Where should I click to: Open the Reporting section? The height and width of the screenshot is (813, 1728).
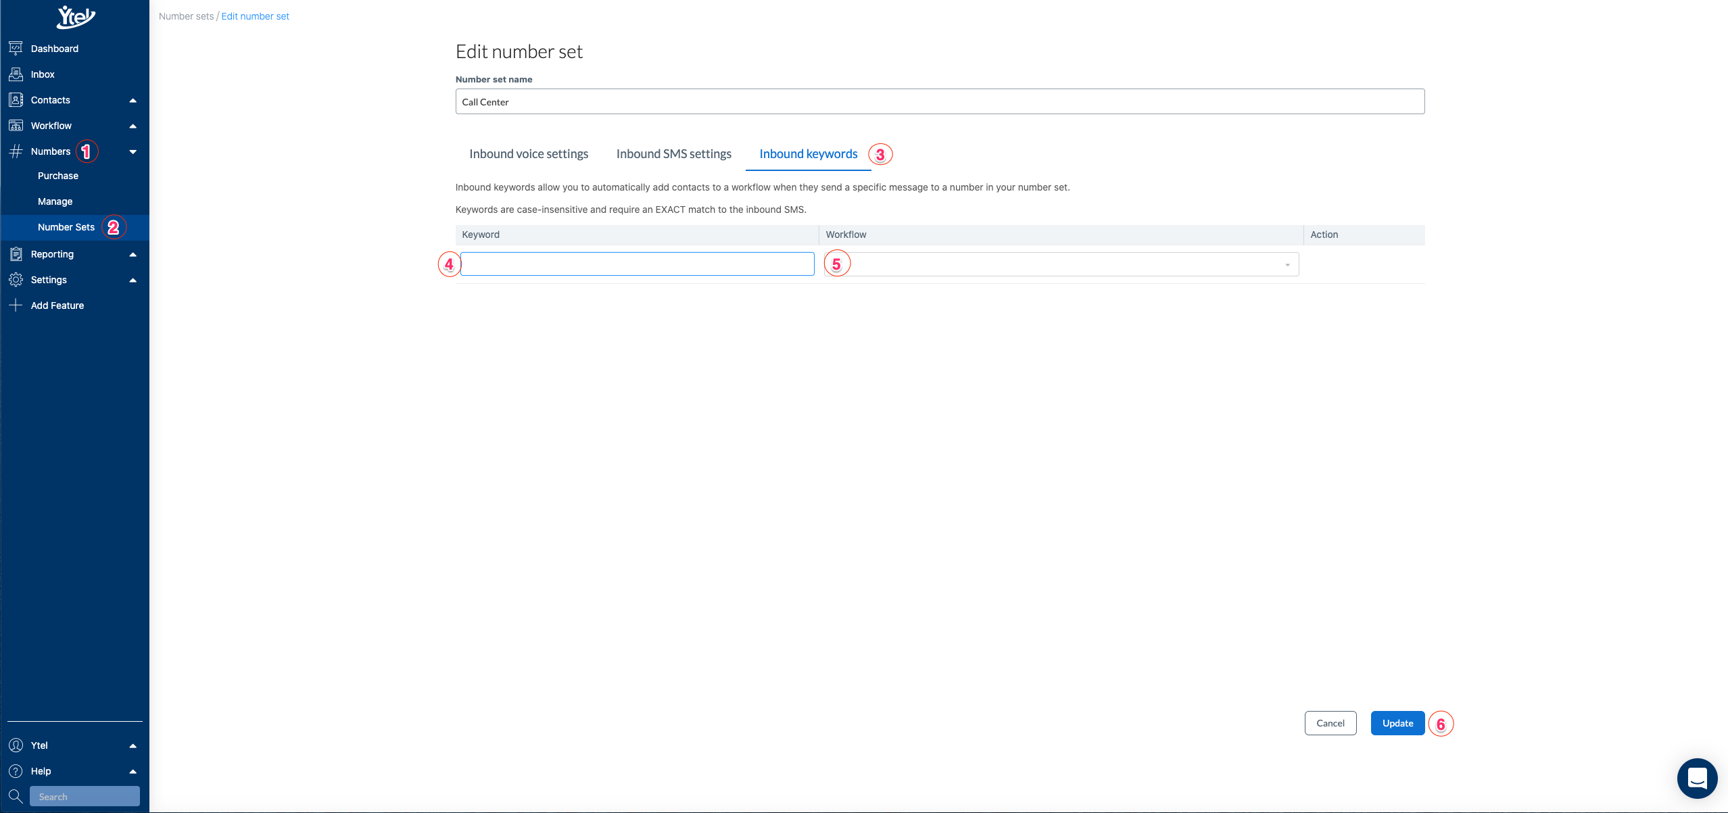point(52,253)
